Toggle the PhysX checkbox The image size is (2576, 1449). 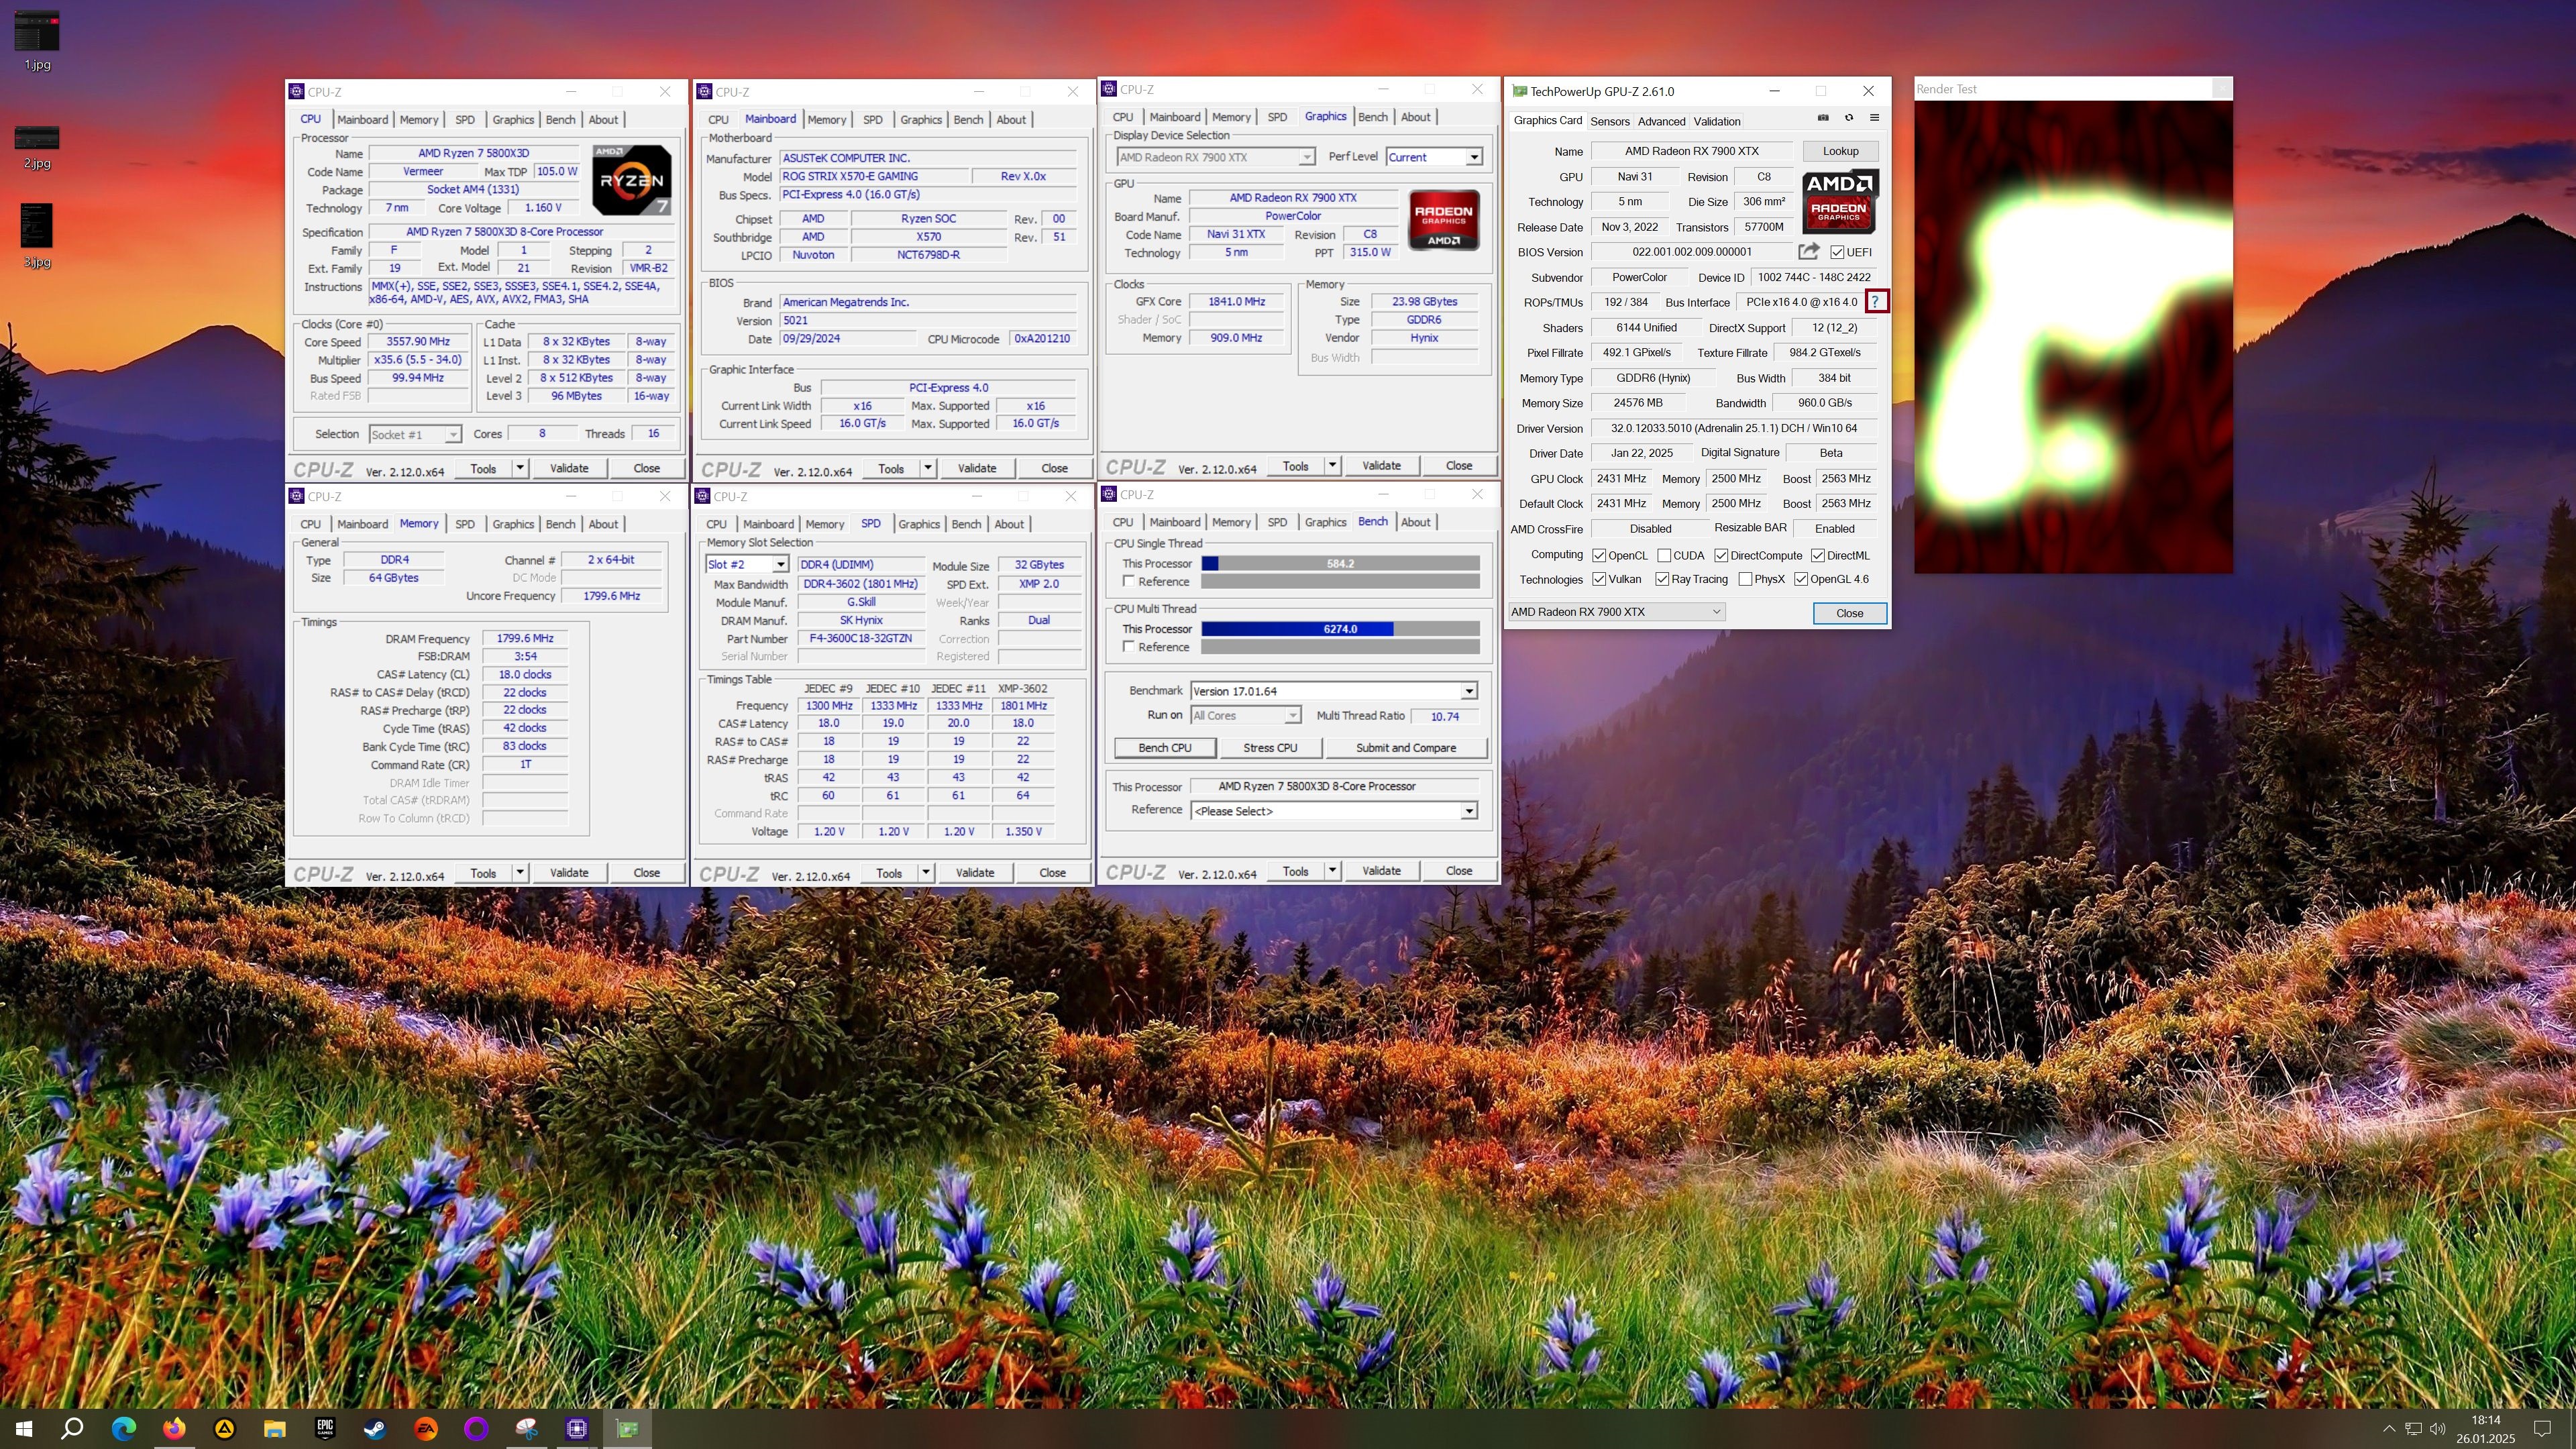(x=1745, y=579)
